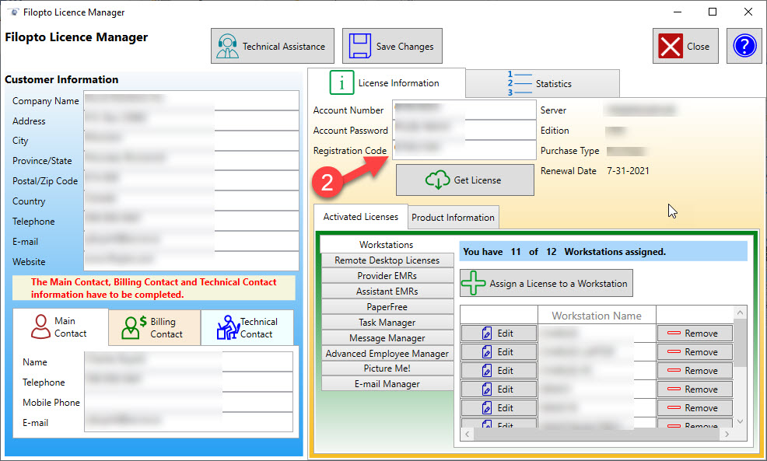Click the red X Close icon

pyautogui.click(x=670, y=46)
